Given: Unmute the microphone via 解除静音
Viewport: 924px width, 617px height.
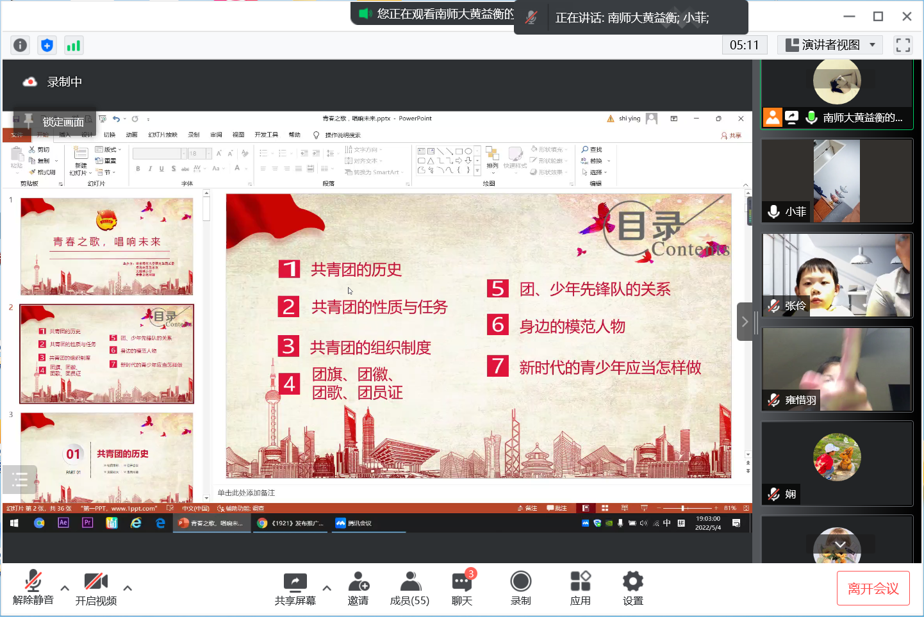Looking at the screenshot, I should (32, 588).
